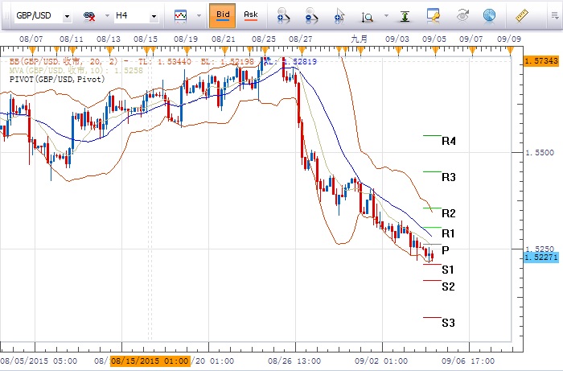Click the vertical scale zoom icon
Viewport: 563px width, 371px height.
pos(368,15)
